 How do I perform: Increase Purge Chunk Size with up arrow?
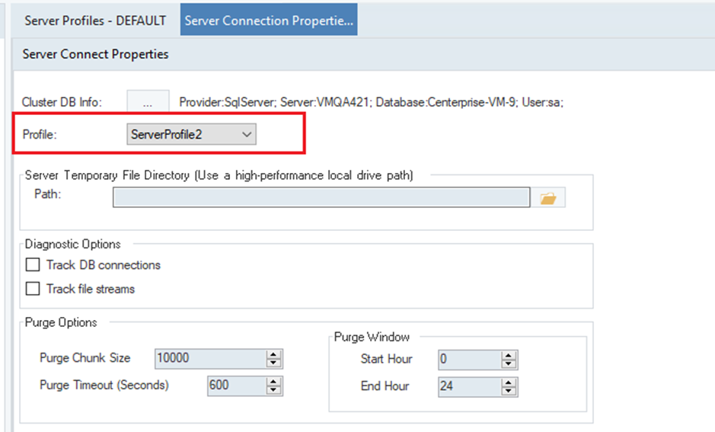274,354
